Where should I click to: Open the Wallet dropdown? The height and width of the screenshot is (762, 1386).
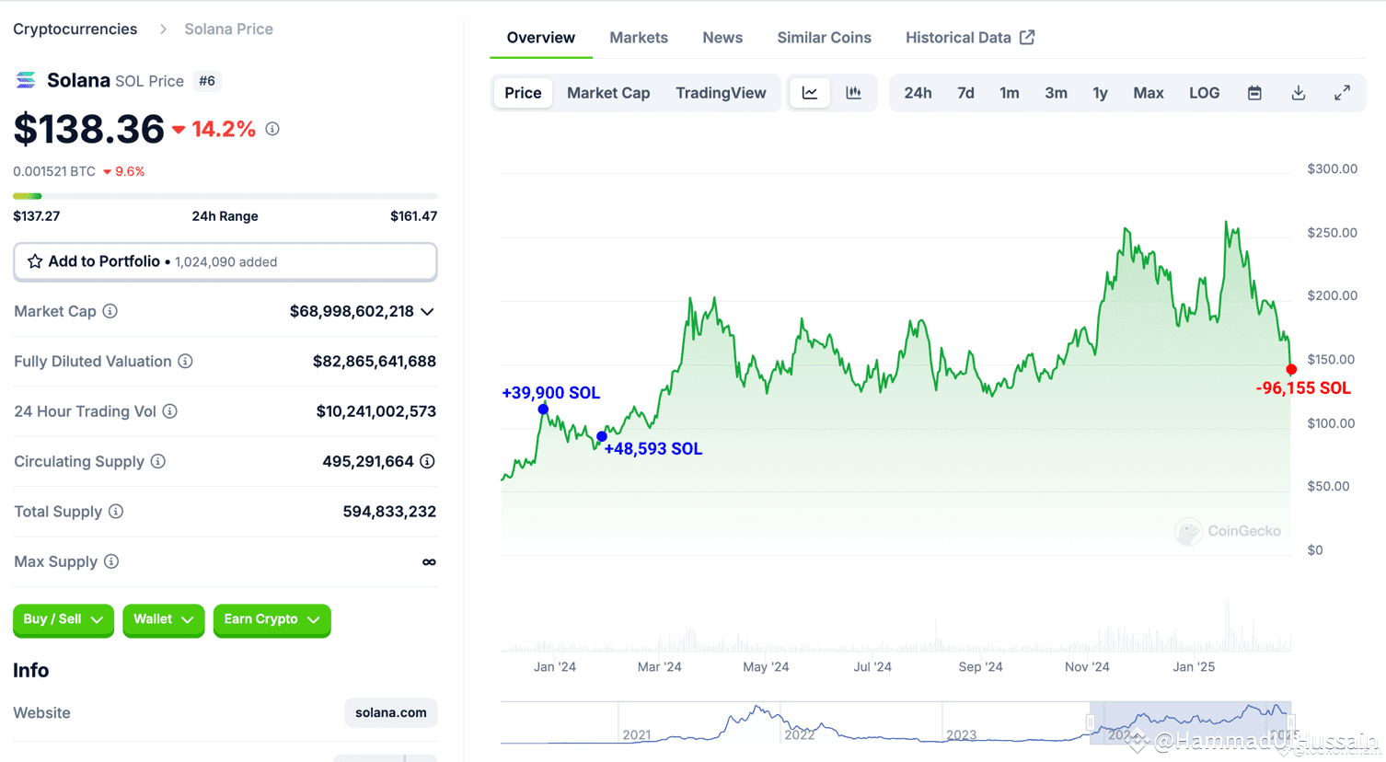click(x=164, y=619)
